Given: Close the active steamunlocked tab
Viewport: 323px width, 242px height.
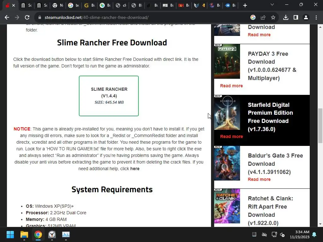Looking at the screenshot, I should coord(14,5).
